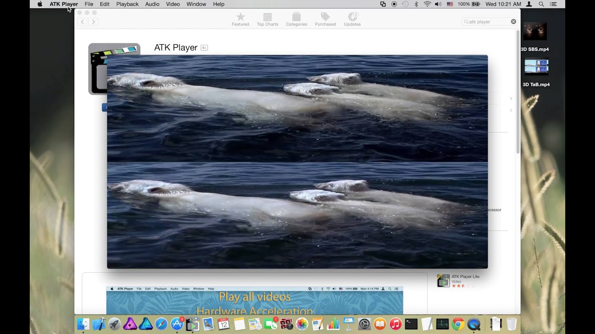Select the 3D SBS.mp4 desktop file
Screen dimensions: 595x334
point(535,37)
